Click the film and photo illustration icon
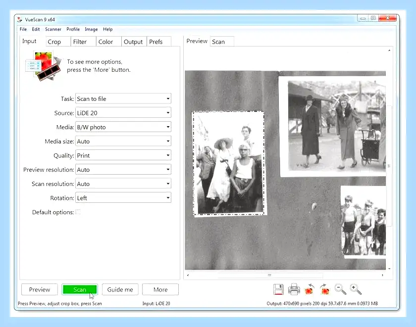The width and height of the screenshot is (416, 327). (x=44, y=66)
